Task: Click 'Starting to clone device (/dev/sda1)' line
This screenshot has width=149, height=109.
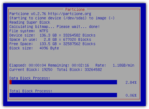Action: (x=62, y=18)
